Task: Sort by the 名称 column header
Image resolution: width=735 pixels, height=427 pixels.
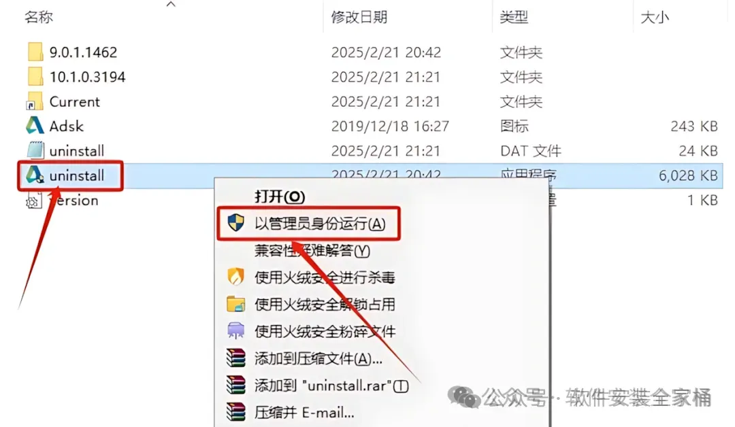Action: [39, 17]
